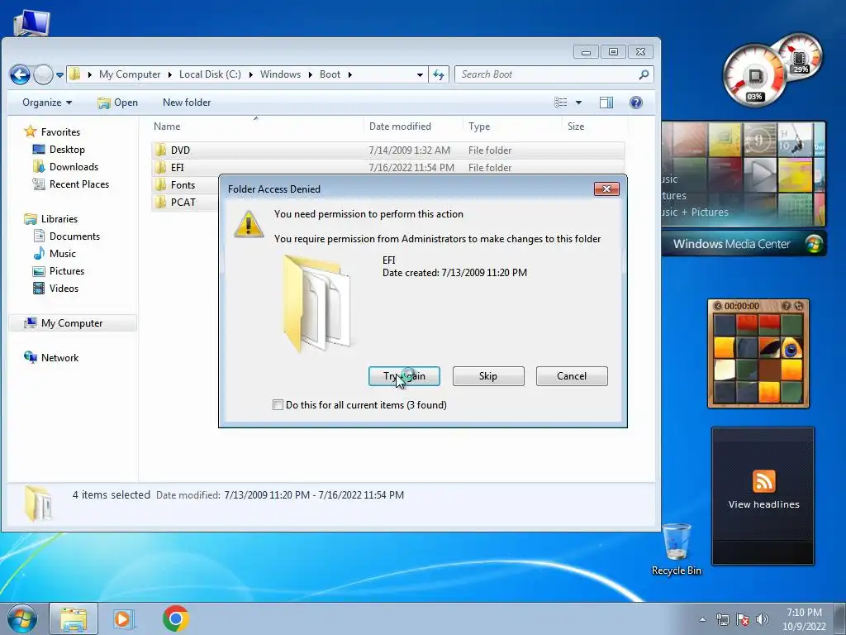Click the Explorer forward arrow button
Screen dimensions: 846x635
[x=43, y=74]
